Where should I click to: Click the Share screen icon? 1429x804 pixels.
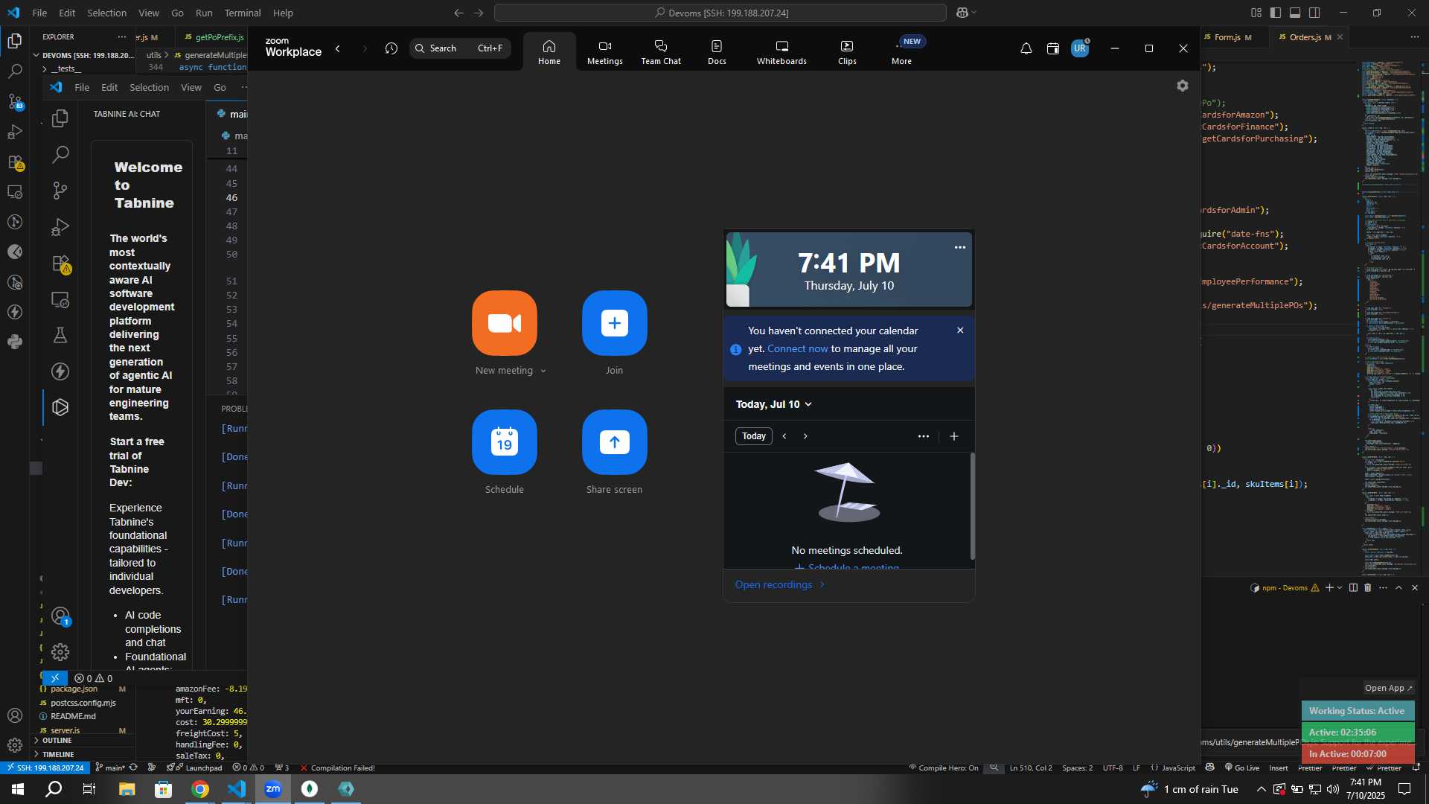(x=614, y=441)
